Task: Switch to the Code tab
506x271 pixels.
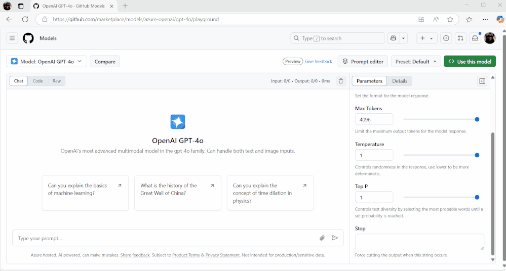Action: 38,81
